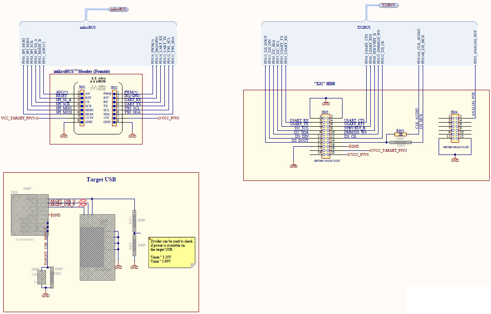The image size is (491, 314).
Task: Click the VCC_TARGET_P3V3 power port on J803
Action: (371, 150)
